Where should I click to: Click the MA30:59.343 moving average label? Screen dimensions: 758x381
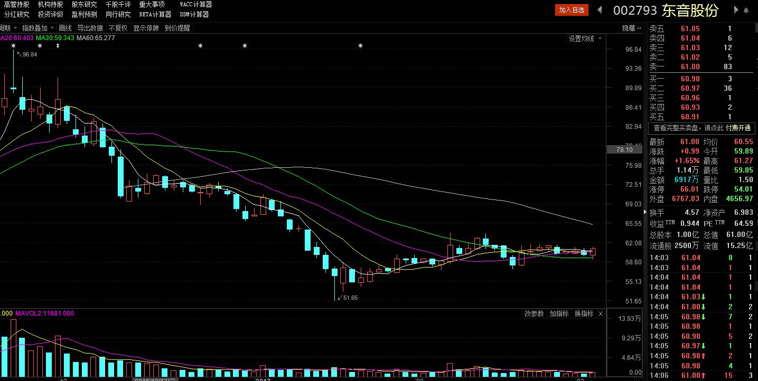point(55,38)
